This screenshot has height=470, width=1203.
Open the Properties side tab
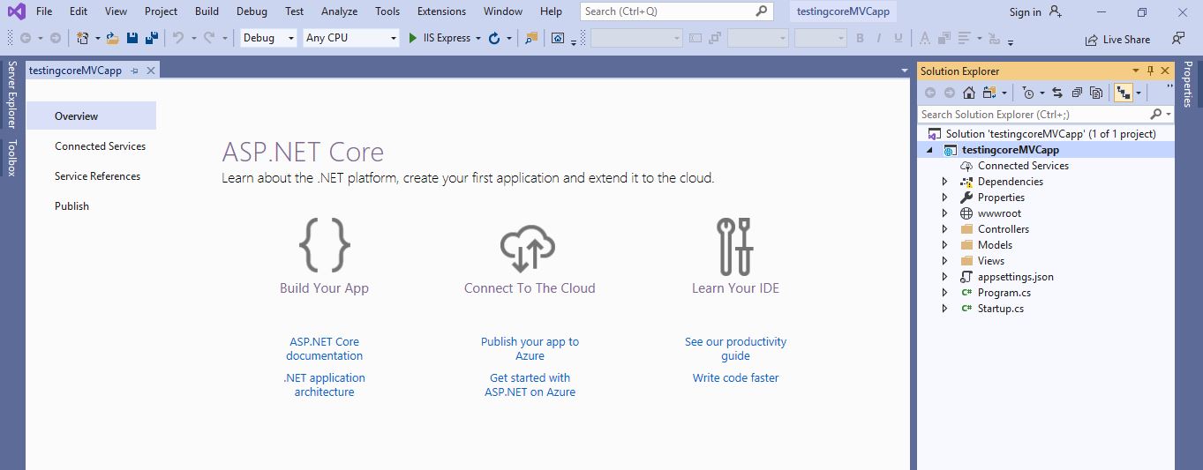coord(1188,85)
